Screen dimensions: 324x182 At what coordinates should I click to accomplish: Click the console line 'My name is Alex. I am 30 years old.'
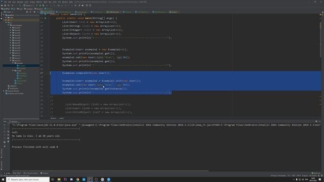tap(36, 136)
